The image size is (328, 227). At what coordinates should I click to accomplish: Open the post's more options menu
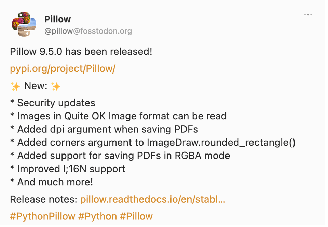pyautogui.click(x=308, y=15)
